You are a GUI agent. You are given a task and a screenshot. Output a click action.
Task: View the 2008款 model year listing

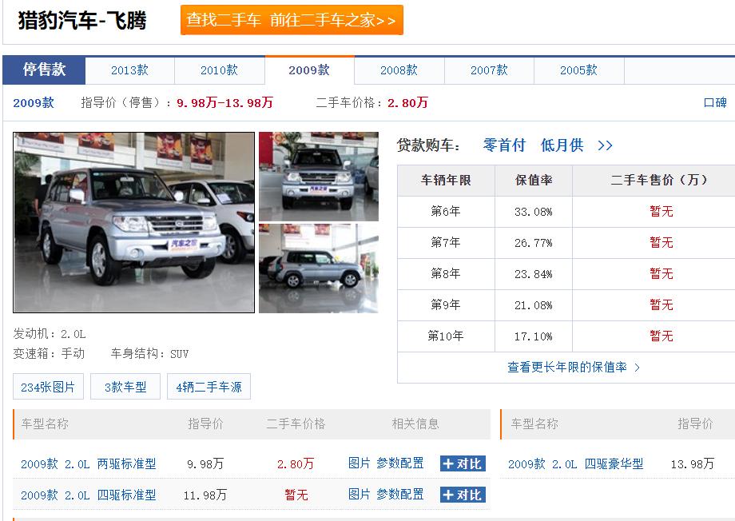pos(399,70)
